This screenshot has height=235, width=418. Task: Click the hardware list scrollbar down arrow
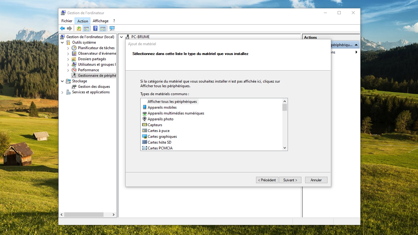pos(285,148)
